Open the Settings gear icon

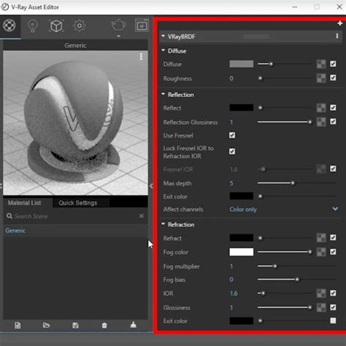pyautogui.click(x=80, y=26)
